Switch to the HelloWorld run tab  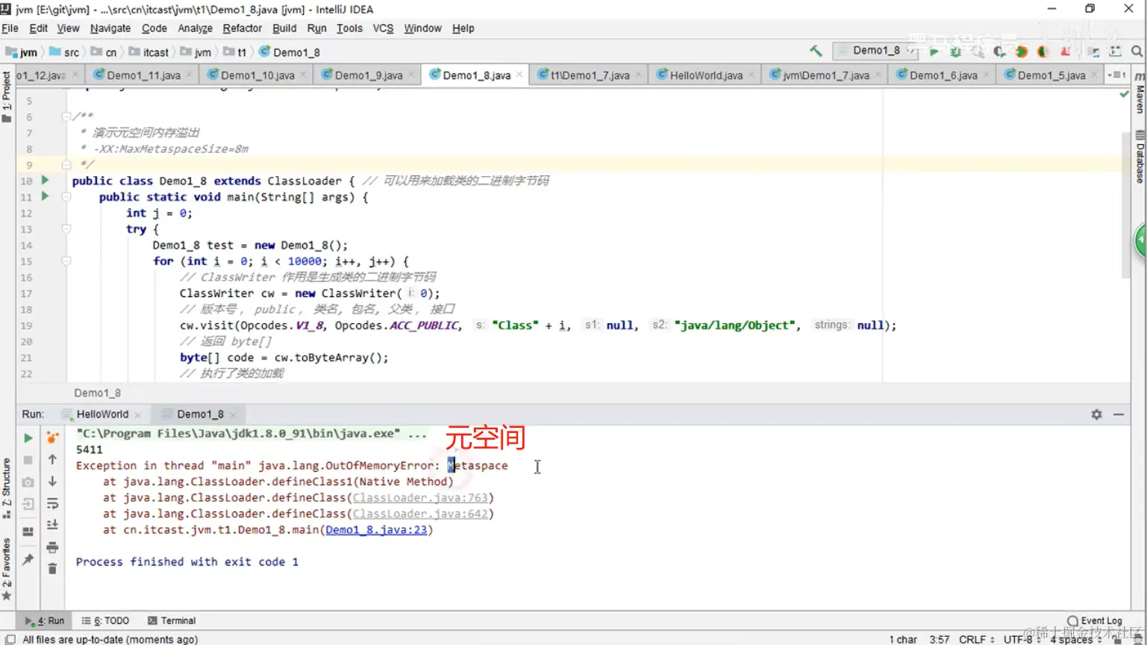pos(101,414)
